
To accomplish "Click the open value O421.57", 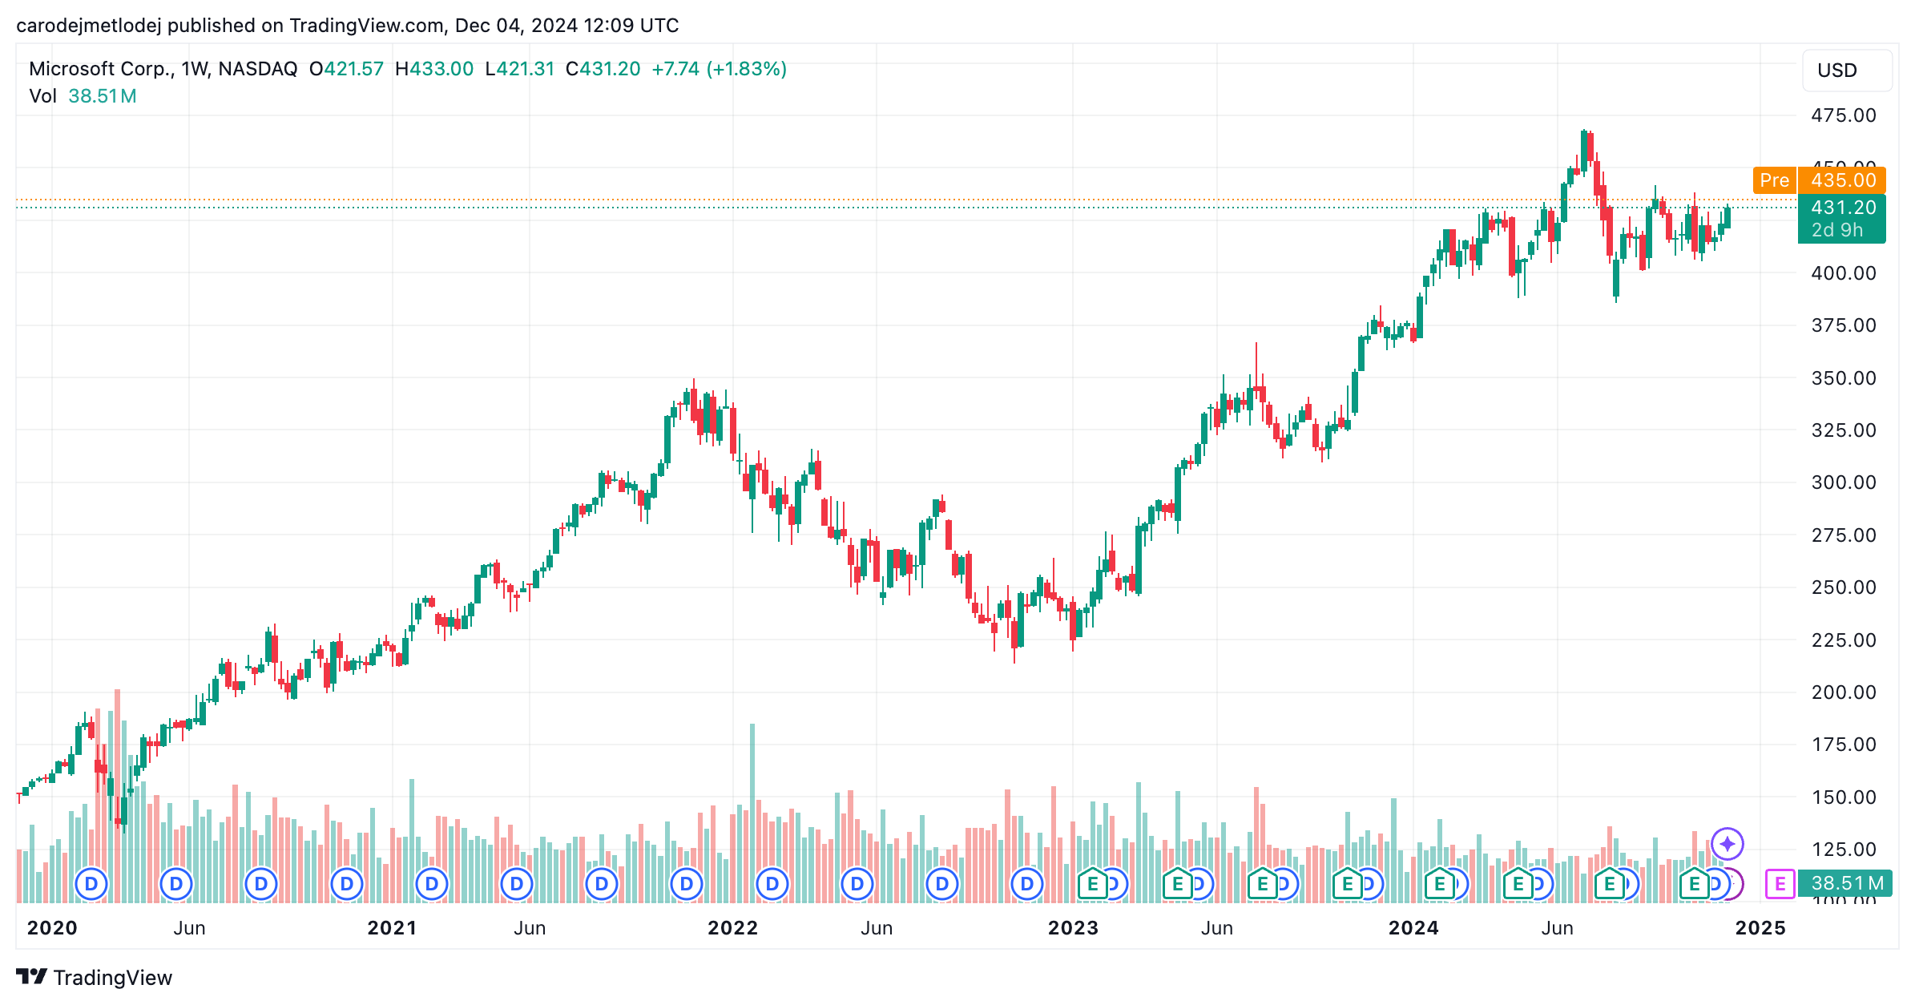I will pyautogui.click(x=346, y=69).
